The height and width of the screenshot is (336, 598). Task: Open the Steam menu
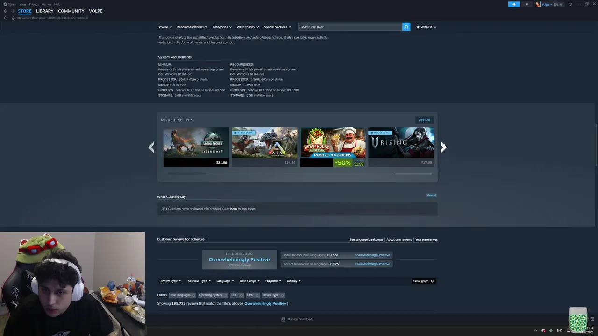tap(12, 4)
